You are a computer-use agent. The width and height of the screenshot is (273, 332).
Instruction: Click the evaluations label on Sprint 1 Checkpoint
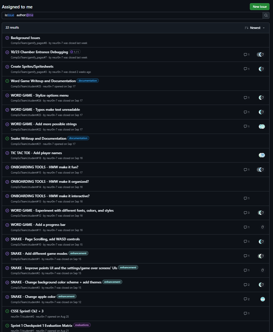point(82,325)
